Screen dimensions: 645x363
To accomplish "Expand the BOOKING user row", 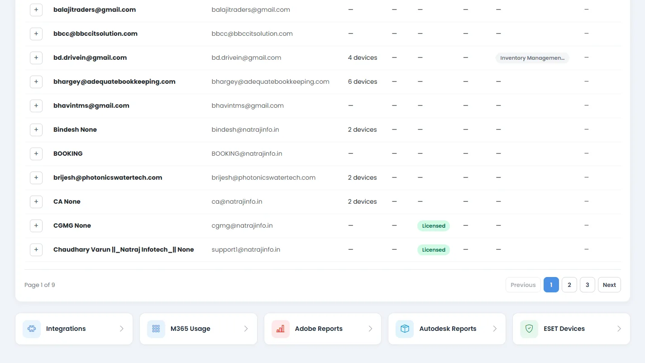I will (x=36, y=154).
